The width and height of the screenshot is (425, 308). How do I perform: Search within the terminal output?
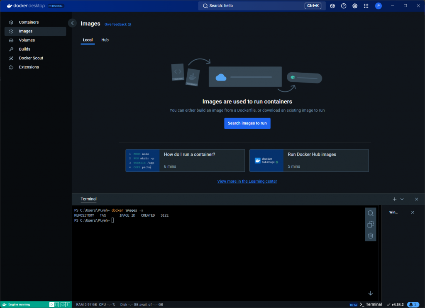pos(371,213)
